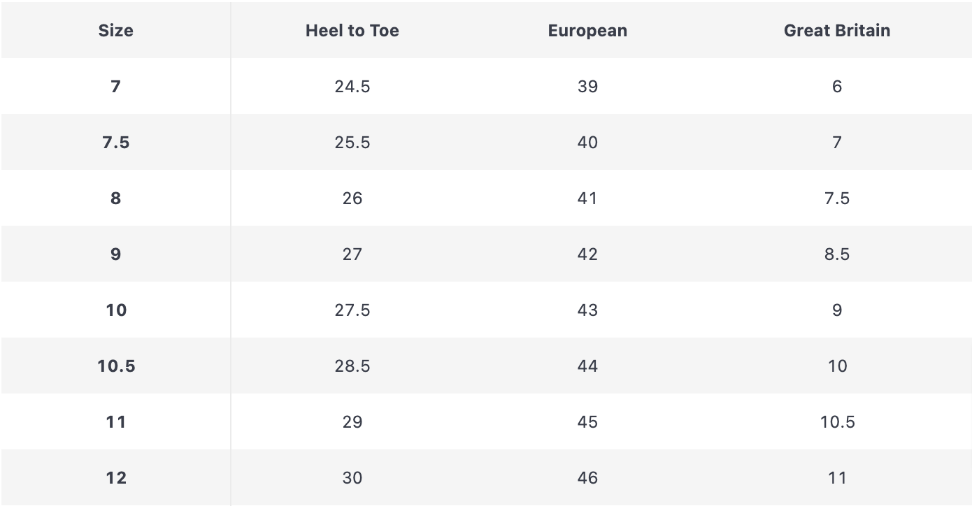Select European size 39 cell
The height and width of the screenshot is (506, 972).
click(587, 87)
